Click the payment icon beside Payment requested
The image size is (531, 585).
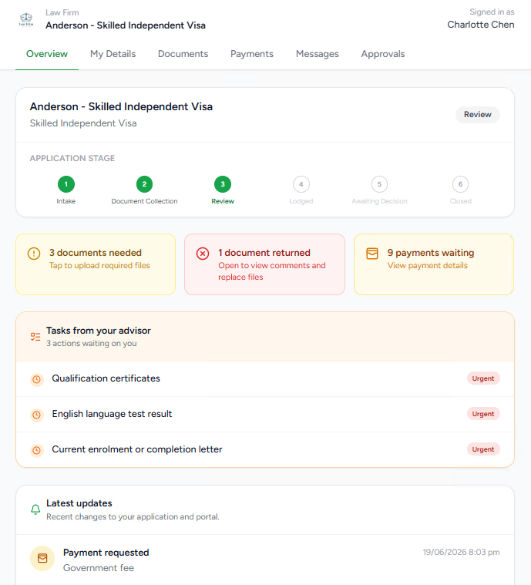[x=42, y=559]
